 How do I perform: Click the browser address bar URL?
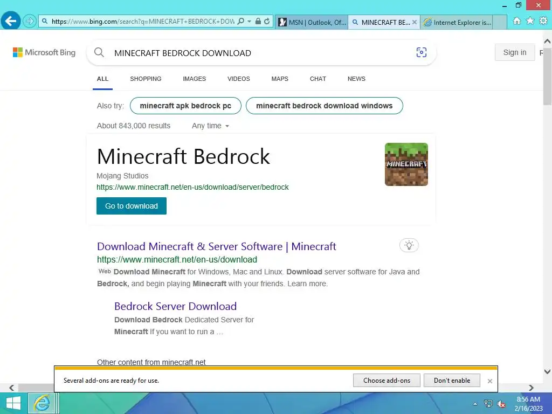(142, 22)
